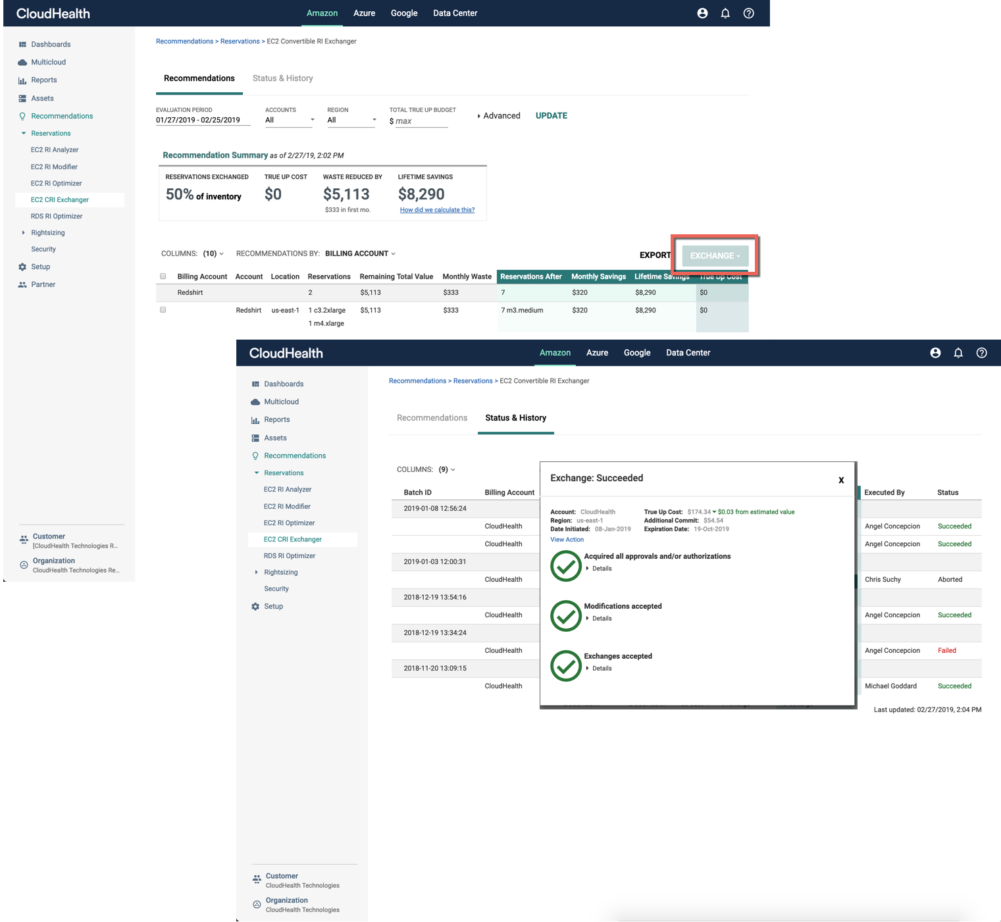Click the help question mark icon
Screen dimensions: 1001x922
[x=748, y=13]
